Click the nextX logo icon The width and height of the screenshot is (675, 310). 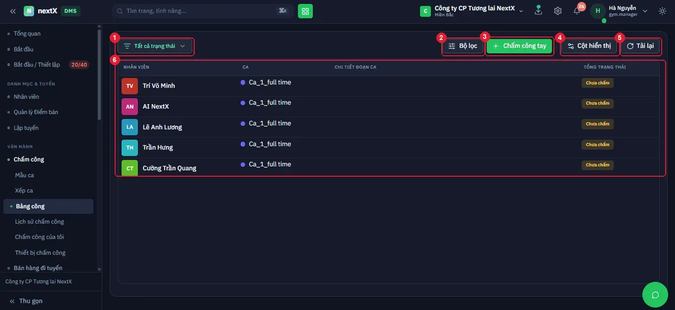tap(29, 11)
